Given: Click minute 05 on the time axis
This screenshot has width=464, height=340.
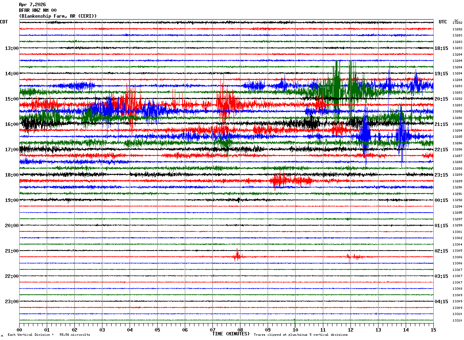Looking at the screenshot, I should click(x=157, y=329).
